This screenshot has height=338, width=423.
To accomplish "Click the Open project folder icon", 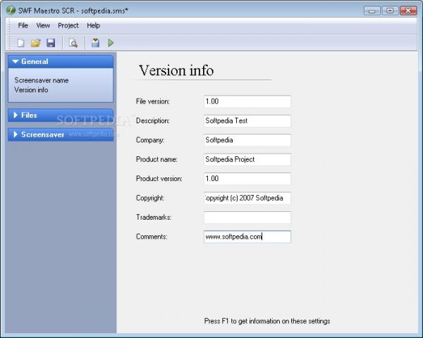I will [36, 43].
